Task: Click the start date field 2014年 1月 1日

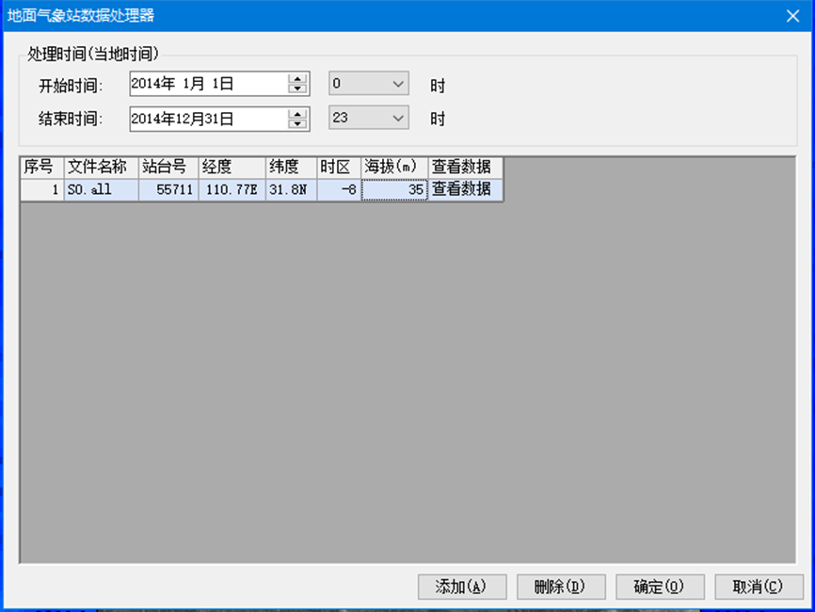Action: pos(207,84)
